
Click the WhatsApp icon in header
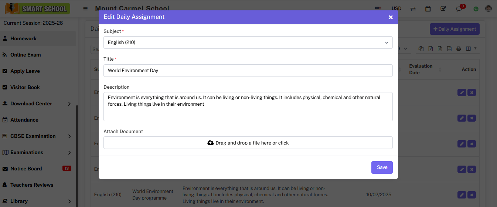476,9
